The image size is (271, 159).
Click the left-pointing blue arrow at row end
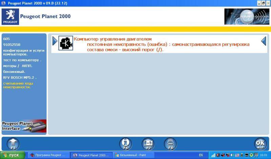click(x=264, y=41)
